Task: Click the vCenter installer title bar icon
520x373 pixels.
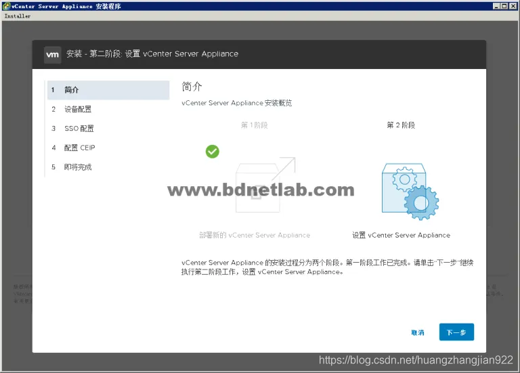Action: point(6,6)
